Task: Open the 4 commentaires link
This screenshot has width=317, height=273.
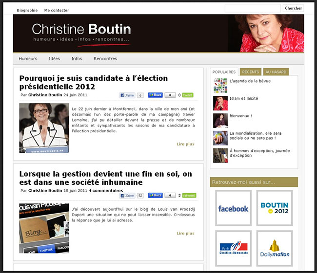Action: coord(105,190)
